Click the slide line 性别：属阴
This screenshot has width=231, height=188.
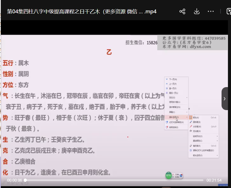(x=16, y=74)
